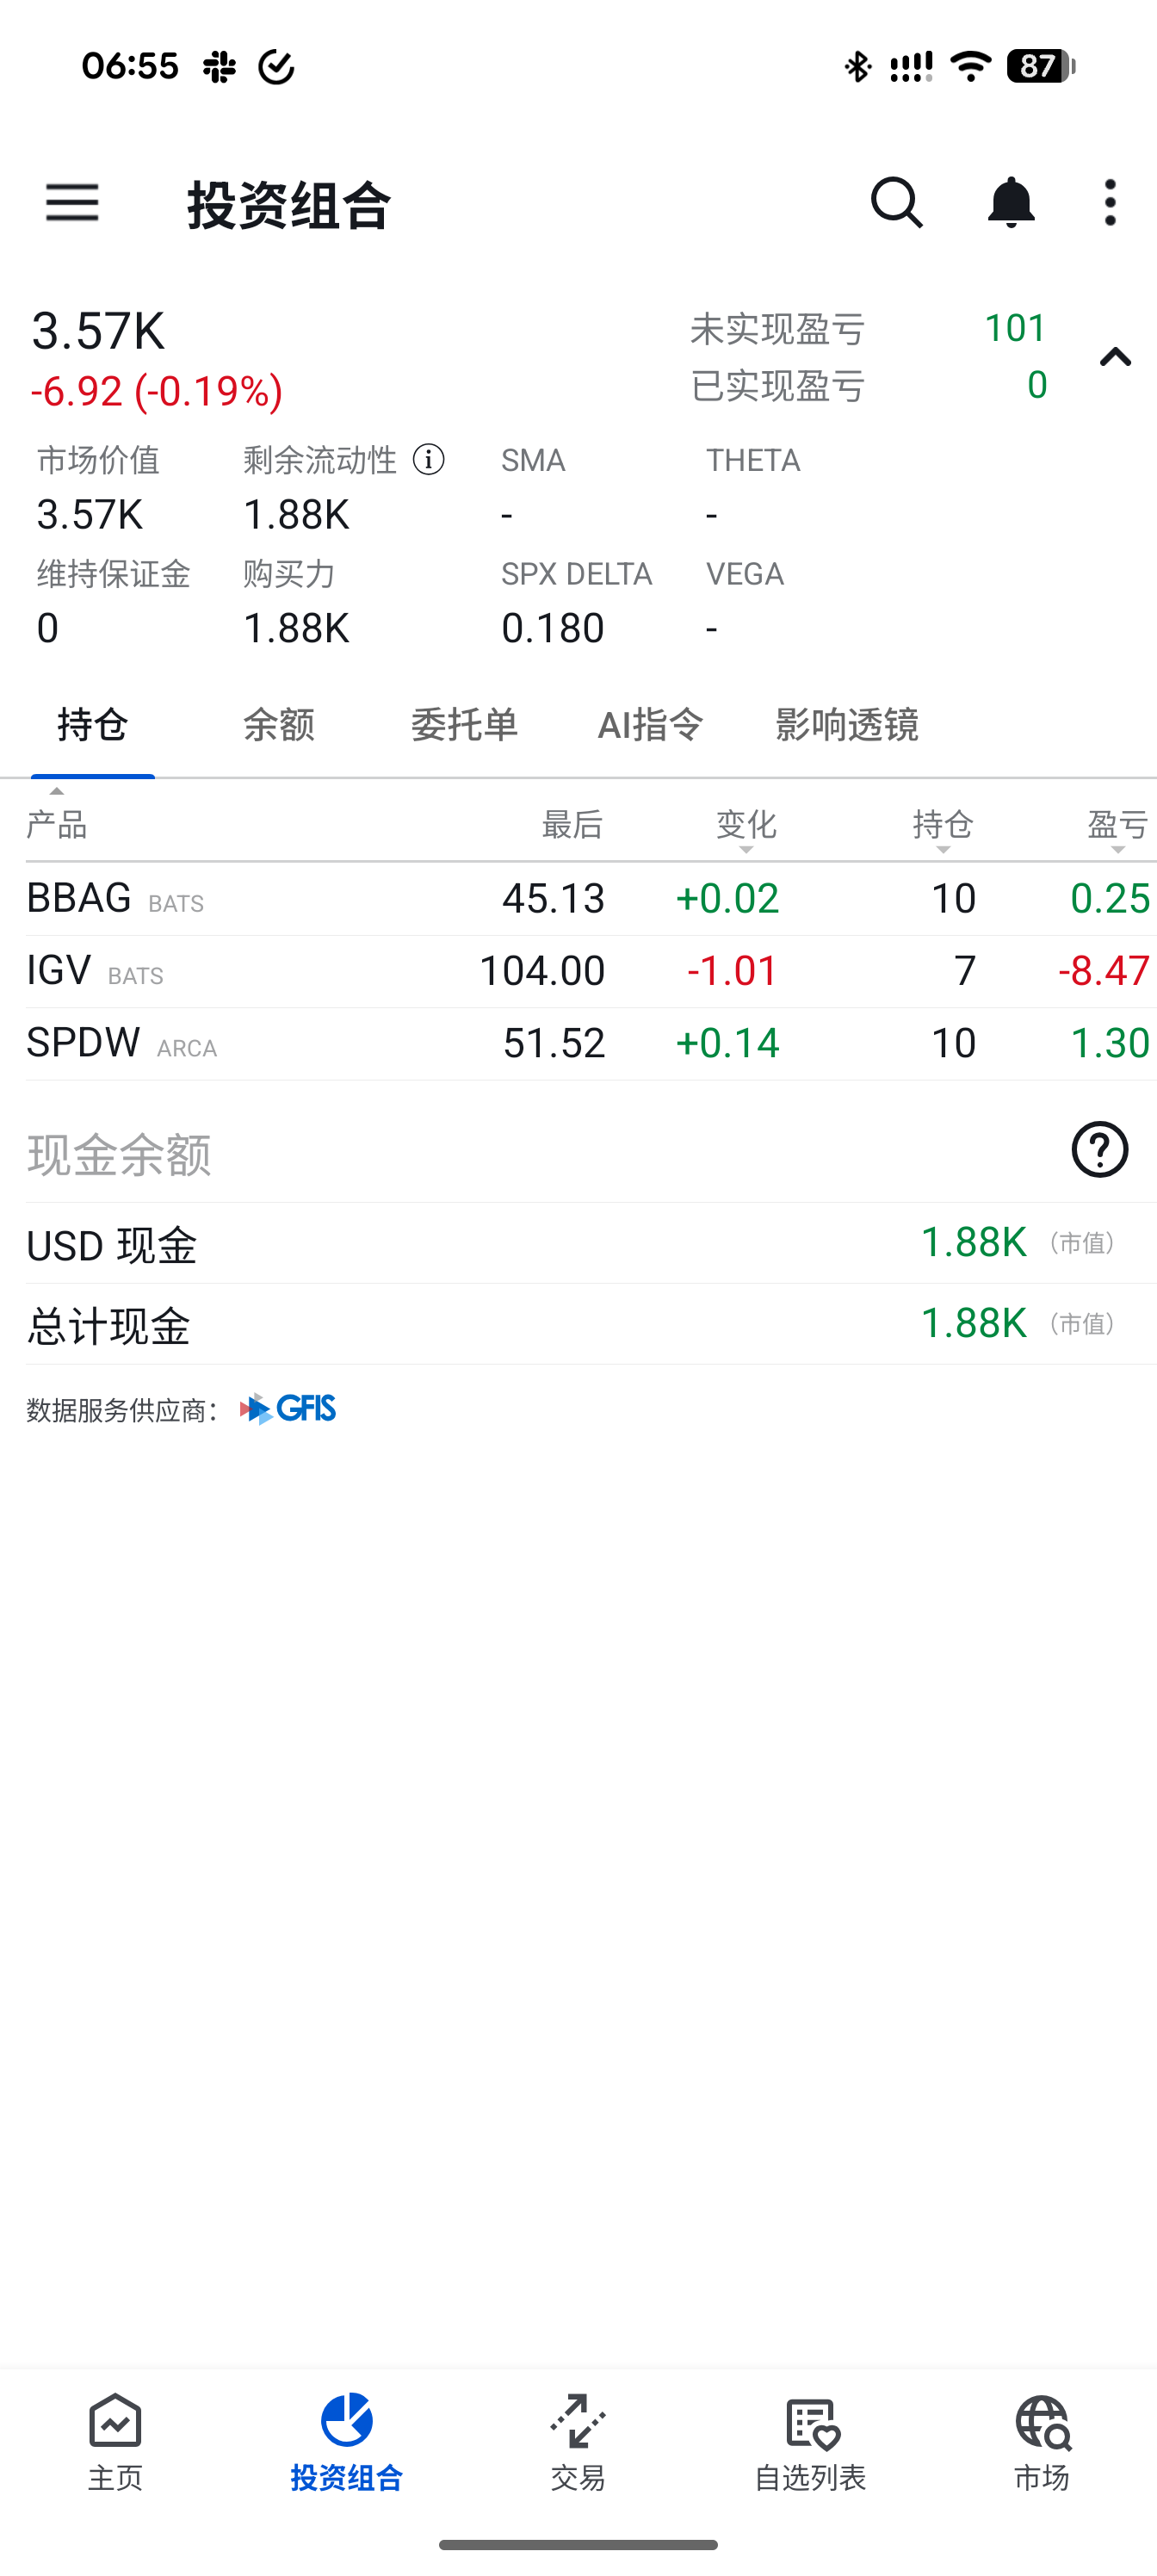1157x2576 pixels.
Task: Tap the 现金余额 help question icon
Action: pyautogui.click(x=1100, y=1149)
